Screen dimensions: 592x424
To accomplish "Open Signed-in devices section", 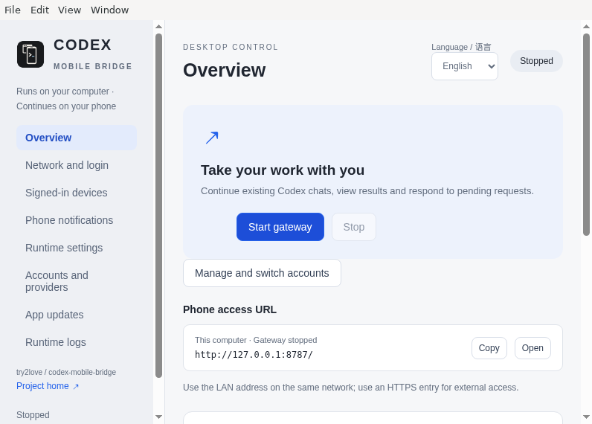I will [x=77, y=193].
